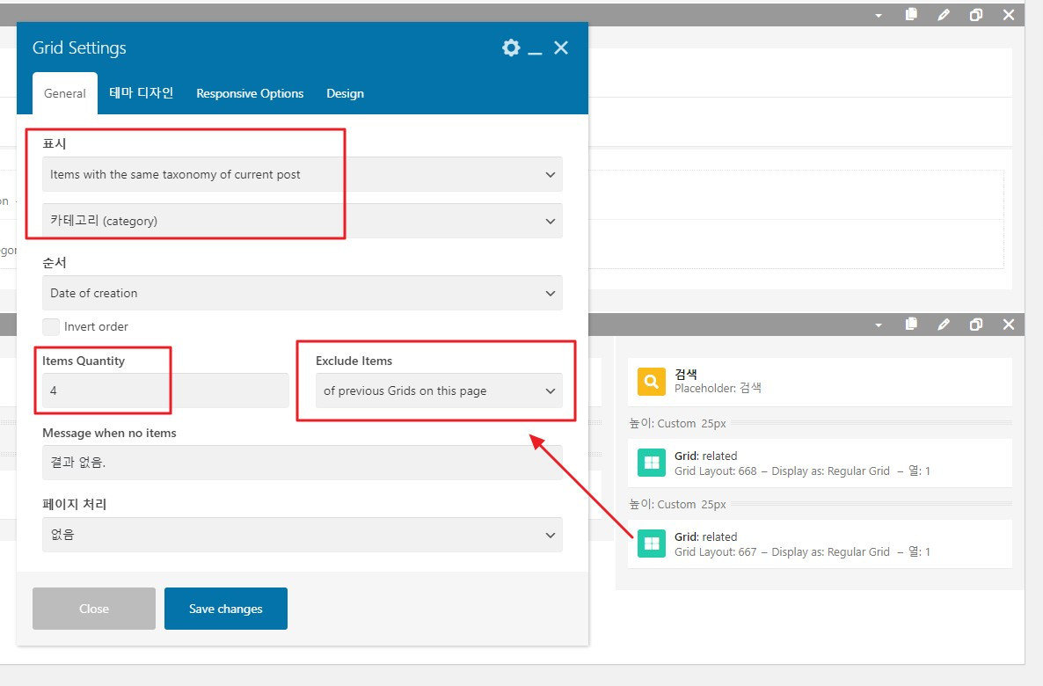Delete the lower row with the X icon

click(x=1009, y=324)
